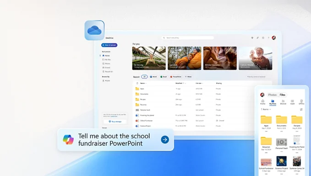This screenshot has width=311, height=176.
Task: Open the Apps folder row in file list
Action: (202, 89)
